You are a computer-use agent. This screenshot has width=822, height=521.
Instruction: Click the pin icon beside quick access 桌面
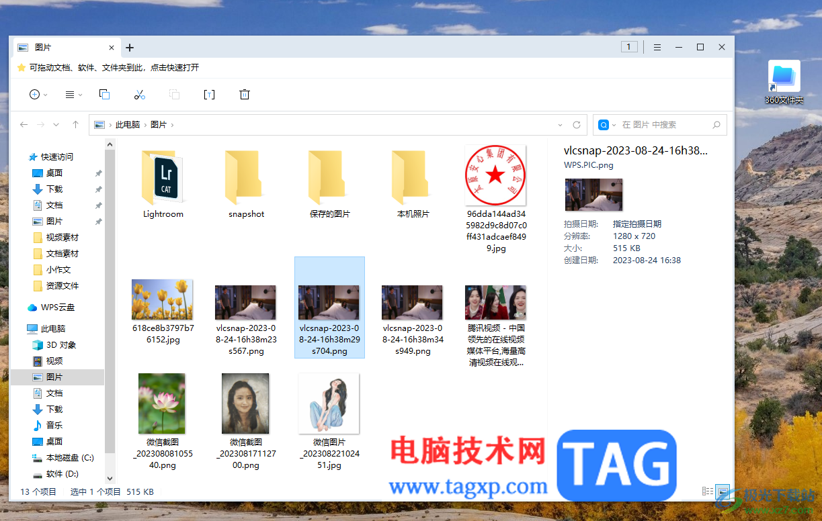tap(98, 173)
